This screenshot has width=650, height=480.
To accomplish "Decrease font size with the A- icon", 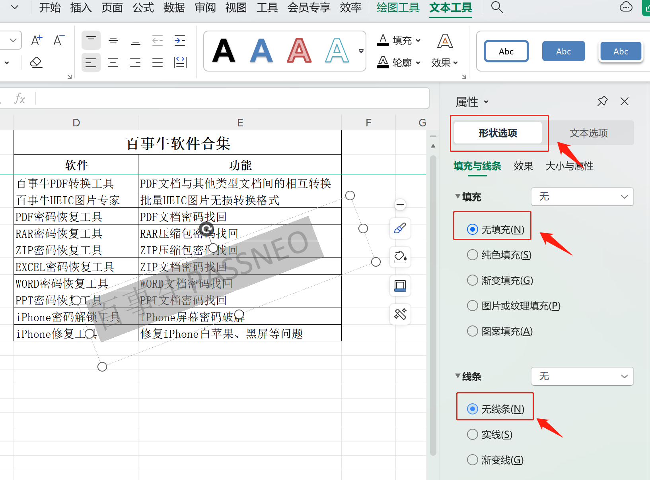I will pyautogui.click(x=59, y=40).
